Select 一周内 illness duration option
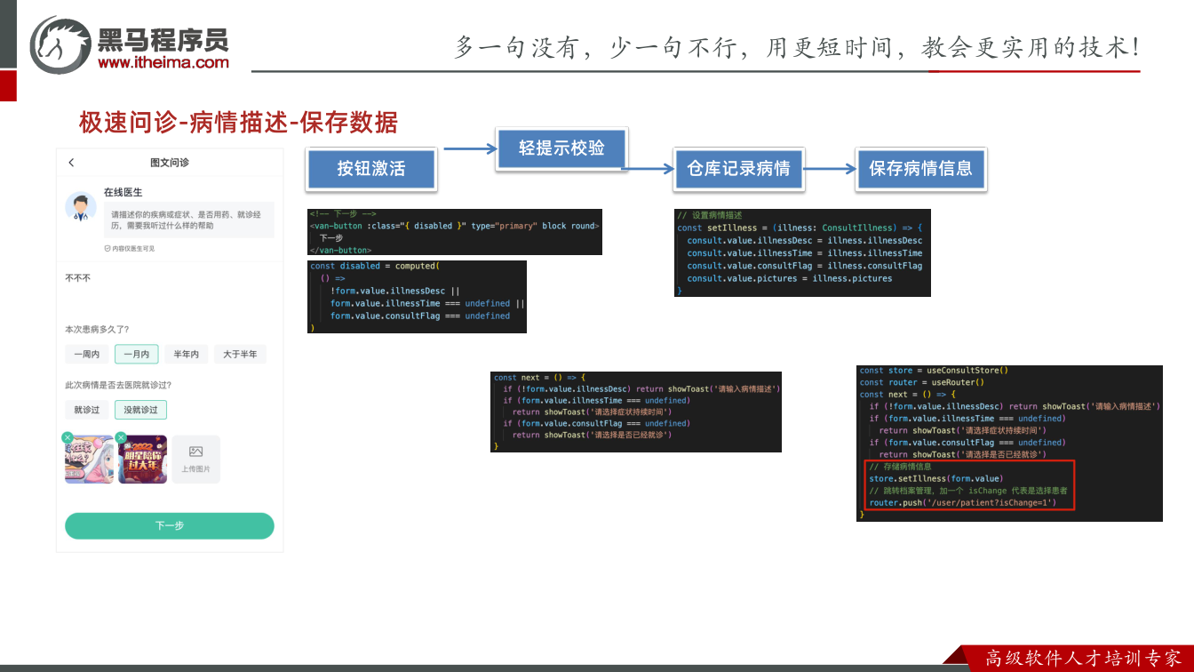 (x=87, y=355)
